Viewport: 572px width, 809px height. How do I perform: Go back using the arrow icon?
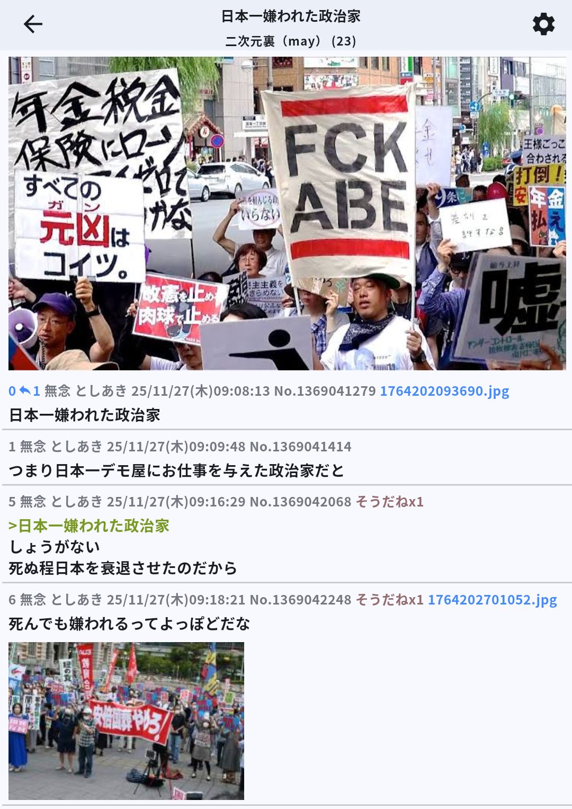pos(33,24)
